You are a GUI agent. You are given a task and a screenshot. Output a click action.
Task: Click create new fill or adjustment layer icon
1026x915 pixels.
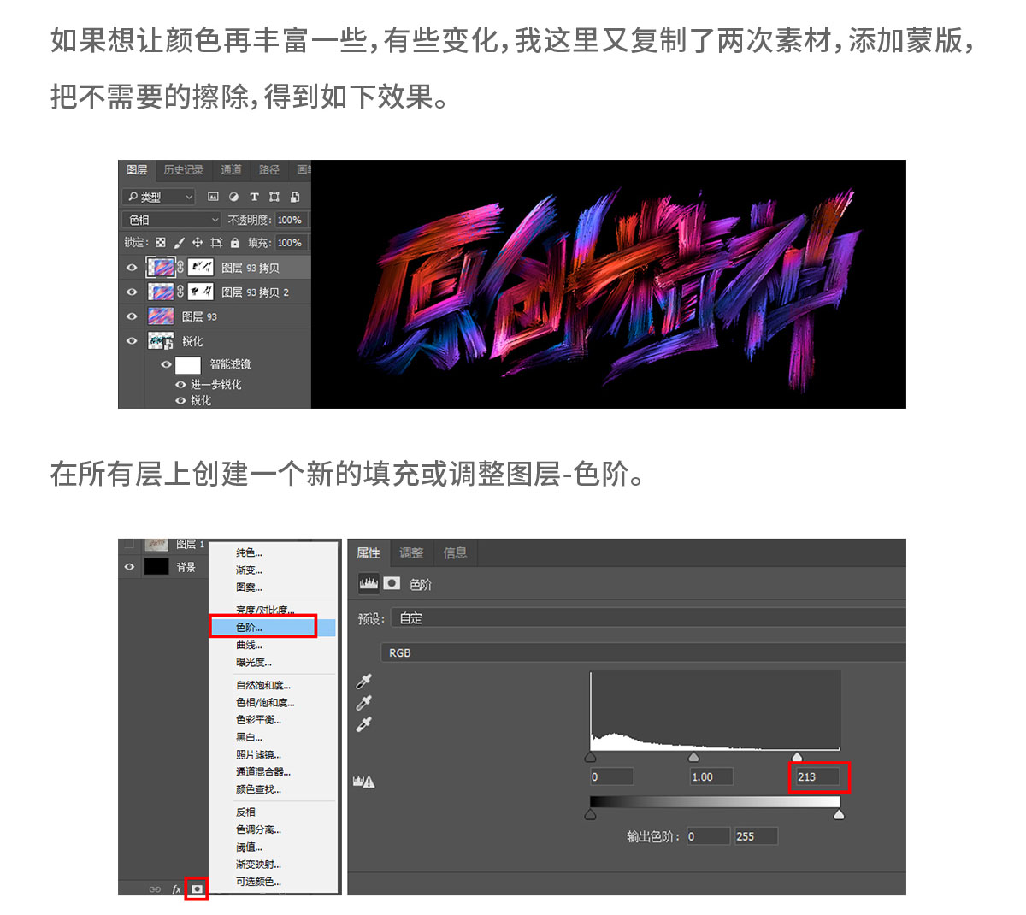click(197, 889)
